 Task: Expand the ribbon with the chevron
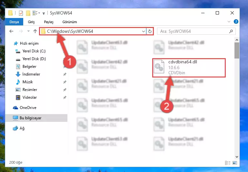pos(229,22)
